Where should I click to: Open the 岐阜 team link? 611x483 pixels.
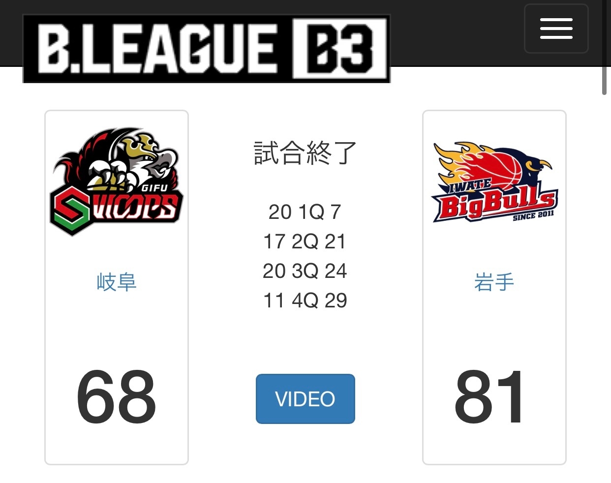tap(117, 282)
